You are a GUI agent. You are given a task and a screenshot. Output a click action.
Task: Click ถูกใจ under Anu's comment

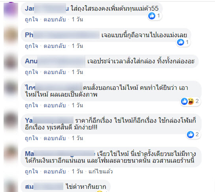(x=31, y=72)
